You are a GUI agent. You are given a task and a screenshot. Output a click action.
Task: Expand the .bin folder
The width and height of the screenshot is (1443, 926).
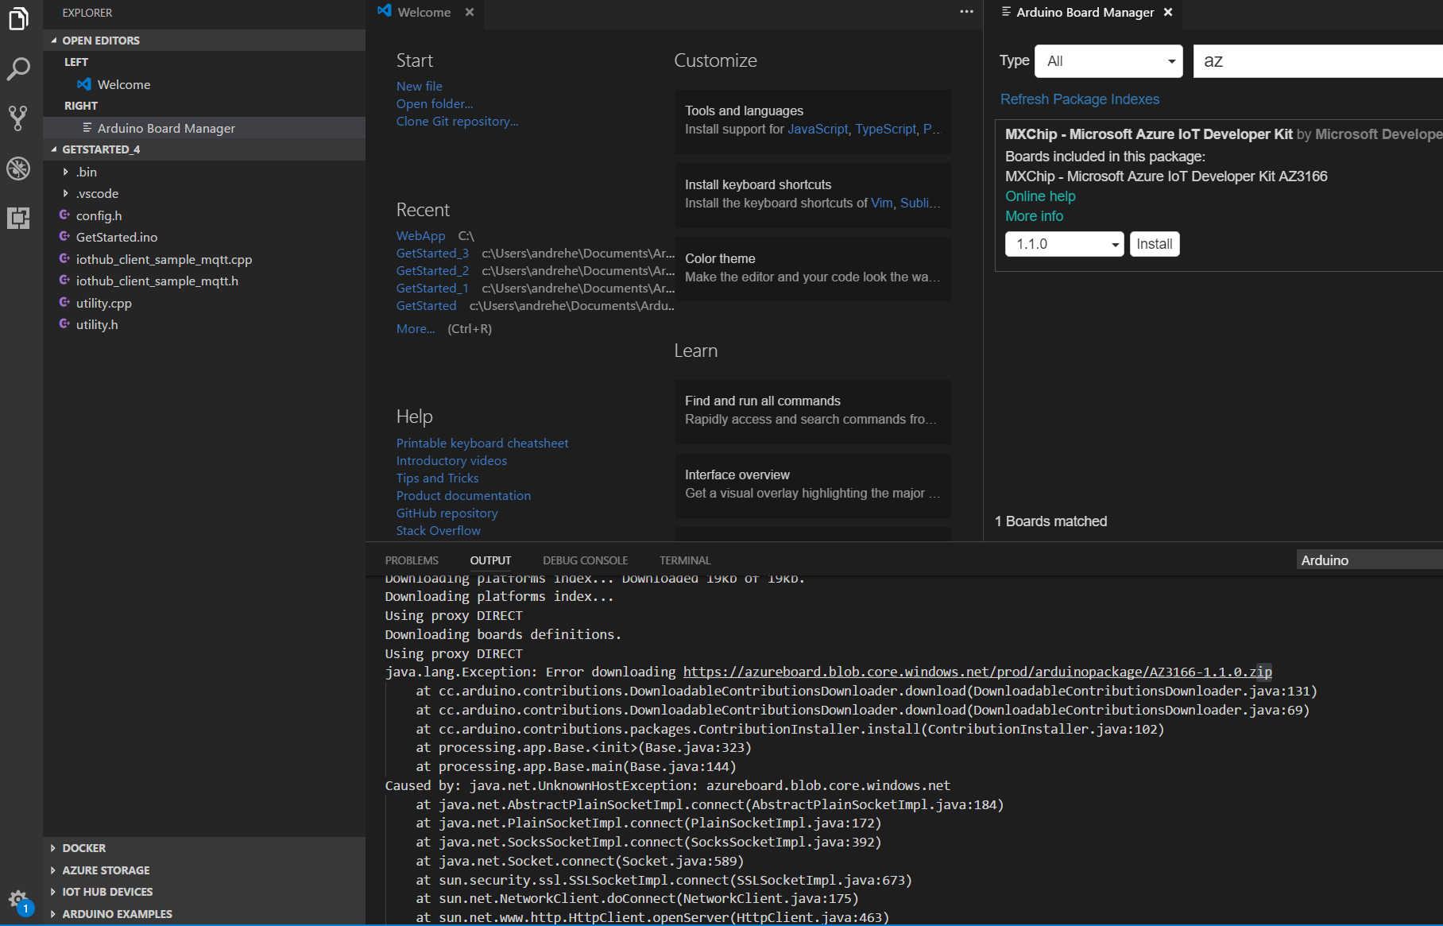pyautogui.click(x=67, y=172)
